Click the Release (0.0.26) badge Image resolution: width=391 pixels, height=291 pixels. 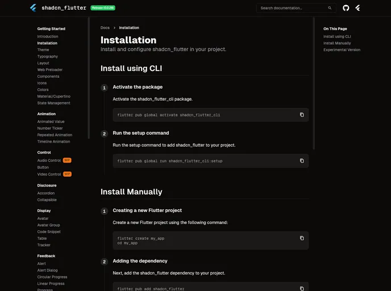(x=103, y=8)
